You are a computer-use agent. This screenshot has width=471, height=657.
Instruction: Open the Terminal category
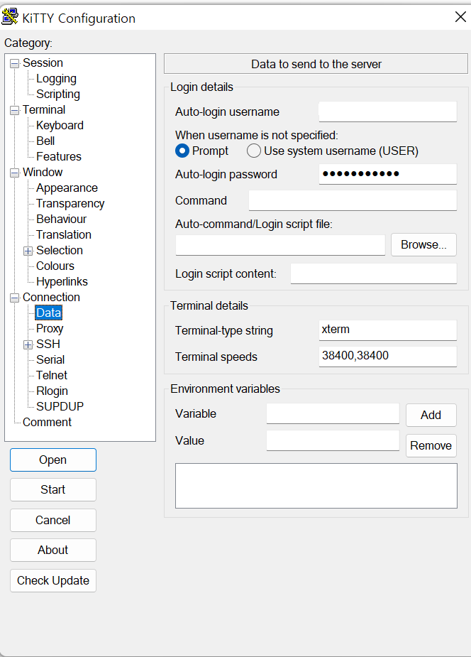(x=44, y=110)
